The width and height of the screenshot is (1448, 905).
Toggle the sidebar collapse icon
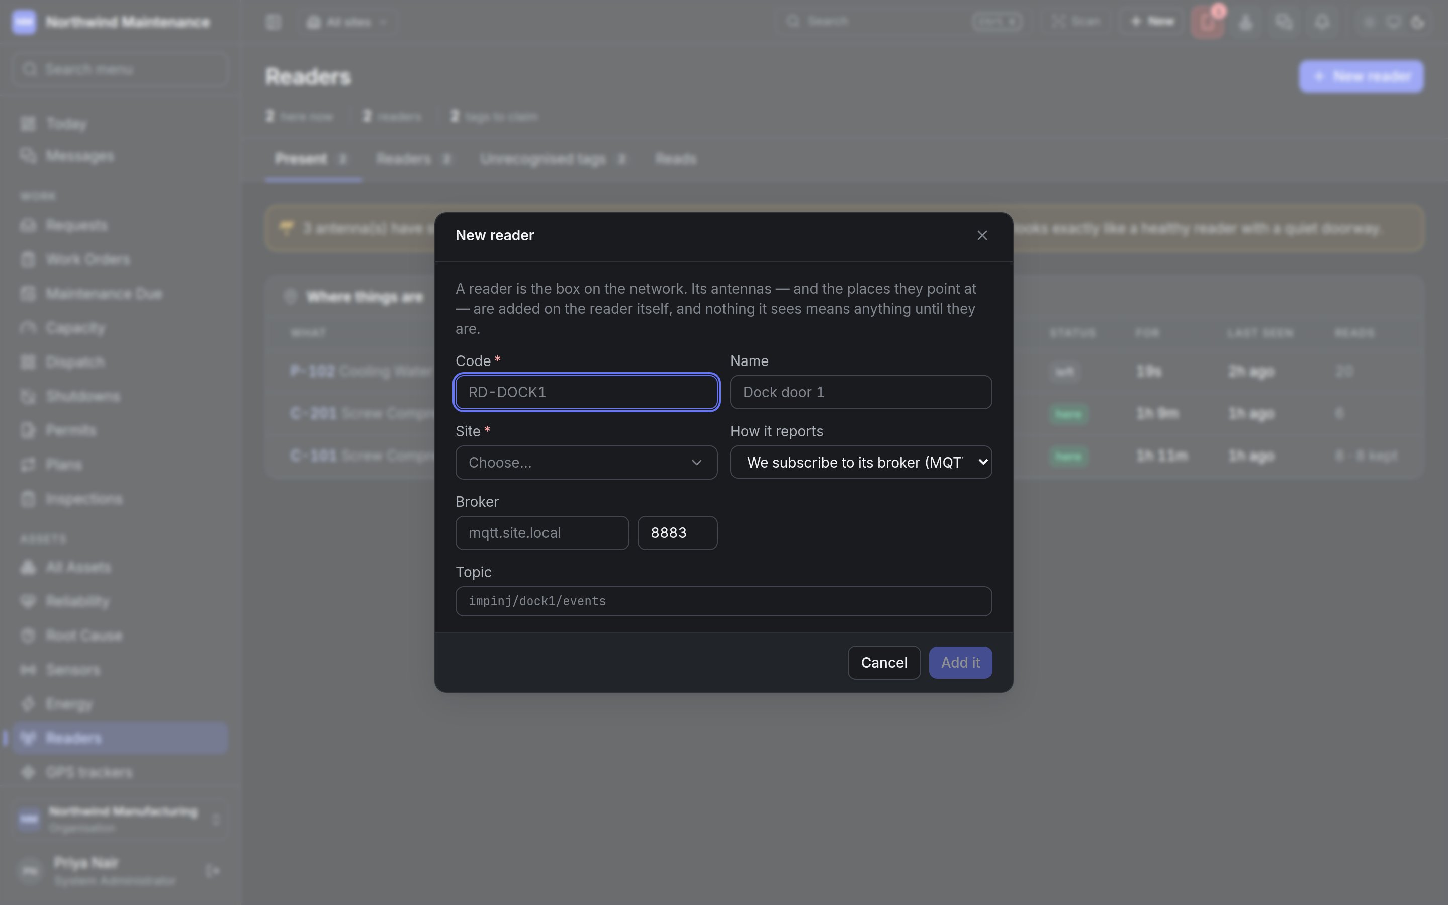coord(274,22)
